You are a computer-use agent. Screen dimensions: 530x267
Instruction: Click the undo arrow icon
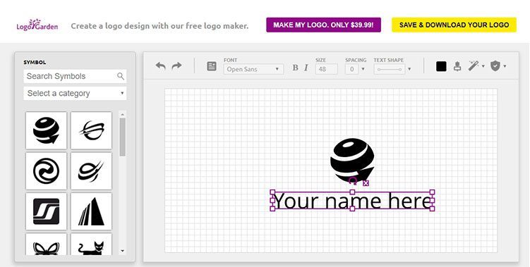pos(161,66)
